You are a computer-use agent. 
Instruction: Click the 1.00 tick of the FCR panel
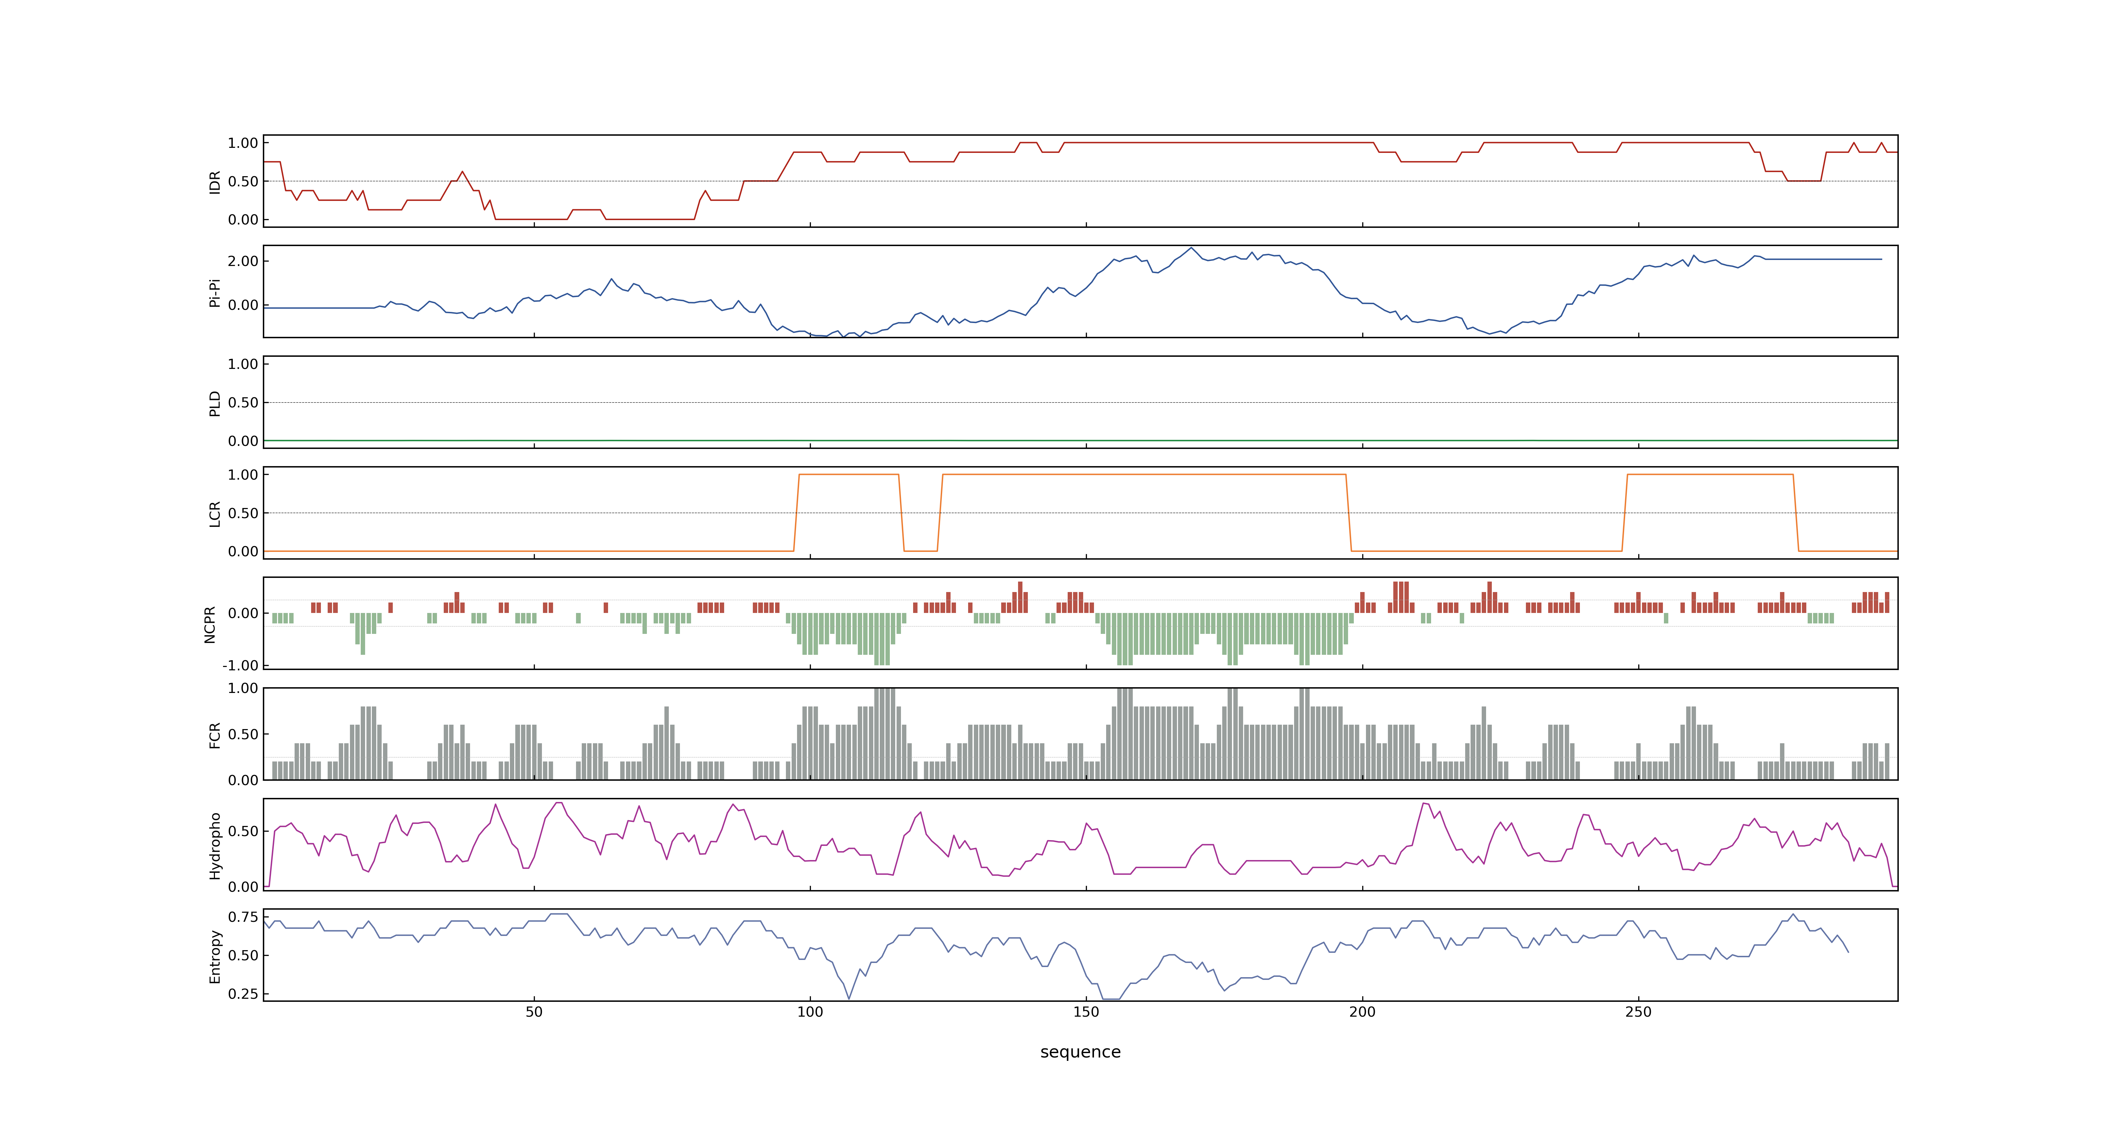pyautogui.click(x=243, y=689)
